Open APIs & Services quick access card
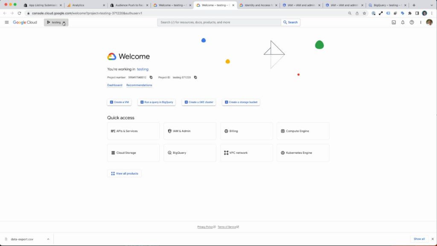This screenshot has height=246, width=437. coord(133,131)
